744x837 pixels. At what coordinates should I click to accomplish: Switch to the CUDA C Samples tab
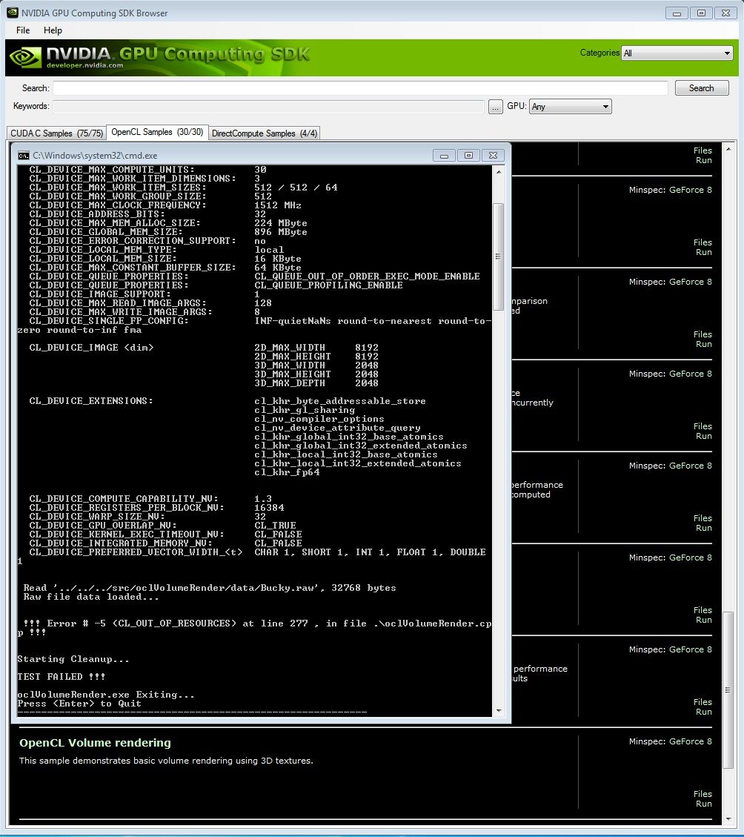[56, 133]
